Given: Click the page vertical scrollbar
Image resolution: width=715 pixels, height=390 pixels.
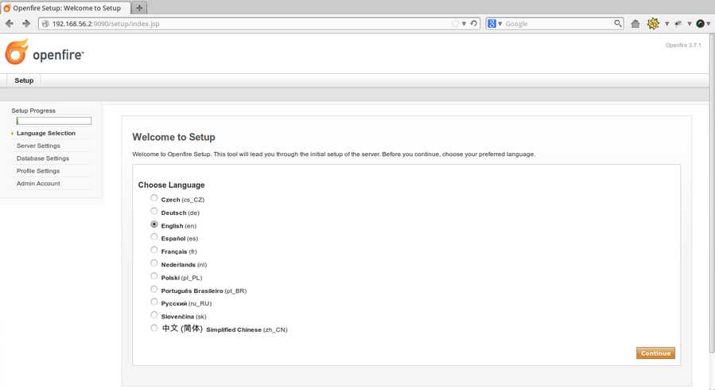Looking at the screenshot, I should [712, 192].
